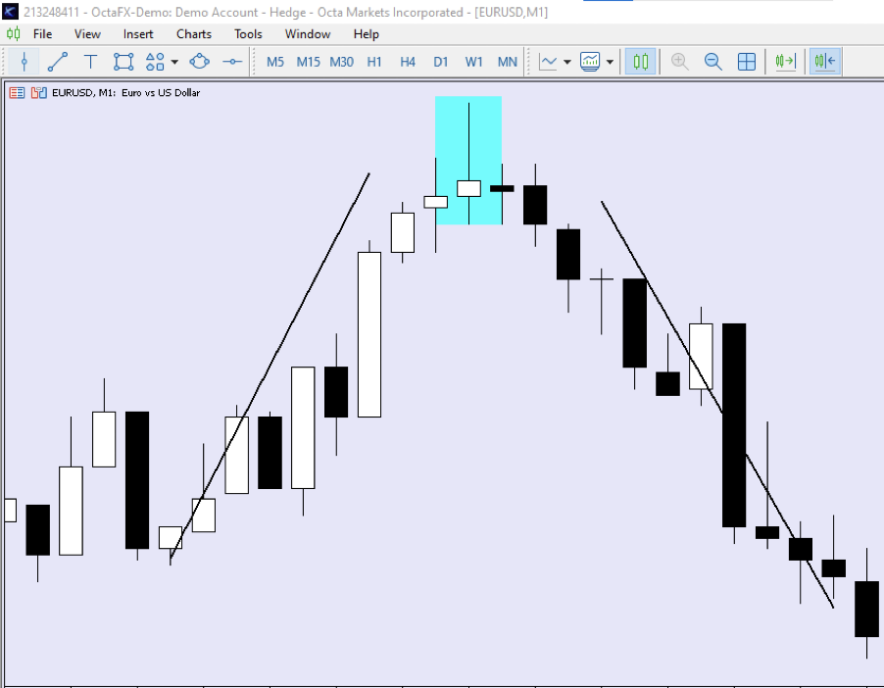Open the chart type dropdown arrow
This screenshot has height=688, width=884.
(567, 62)
